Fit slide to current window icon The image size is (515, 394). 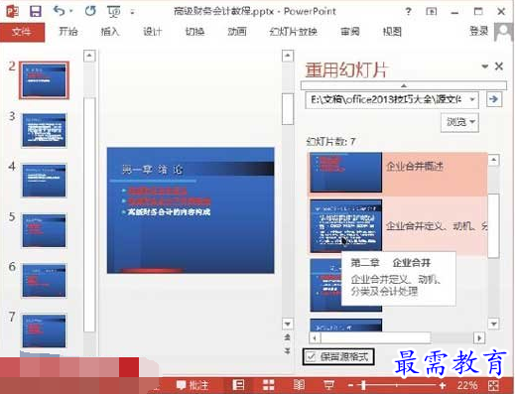pos(493,385)
